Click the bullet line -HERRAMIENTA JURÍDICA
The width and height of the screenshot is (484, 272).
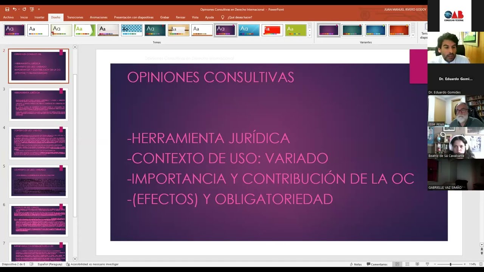click(x=208, y=138)
